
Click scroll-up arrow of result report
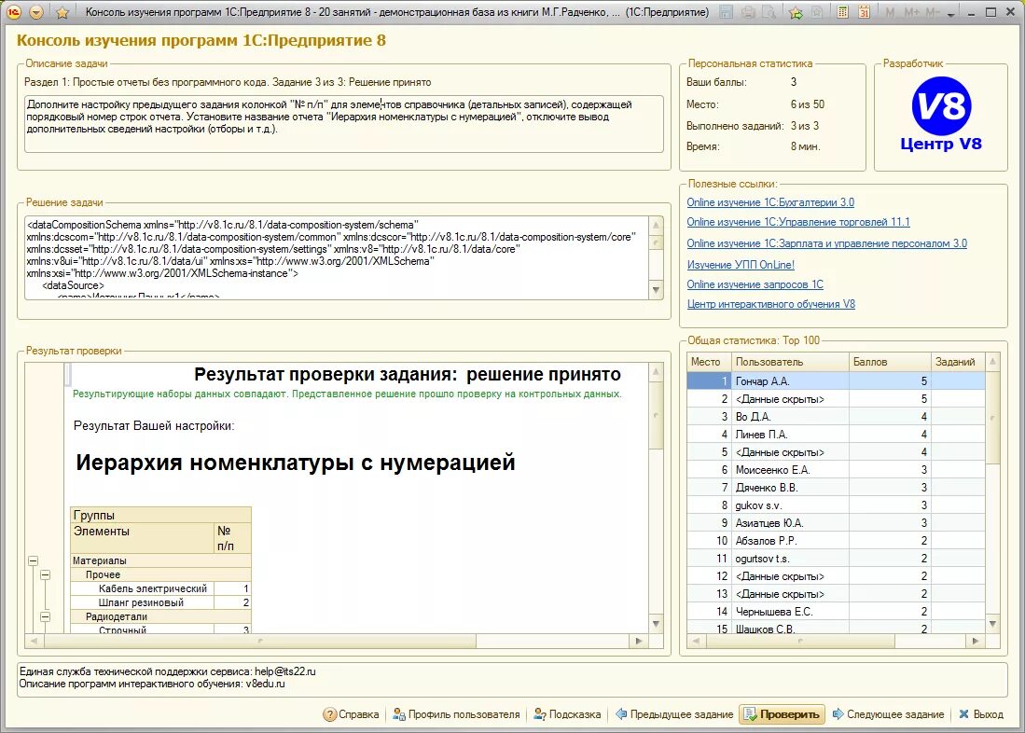coord(656,371)
